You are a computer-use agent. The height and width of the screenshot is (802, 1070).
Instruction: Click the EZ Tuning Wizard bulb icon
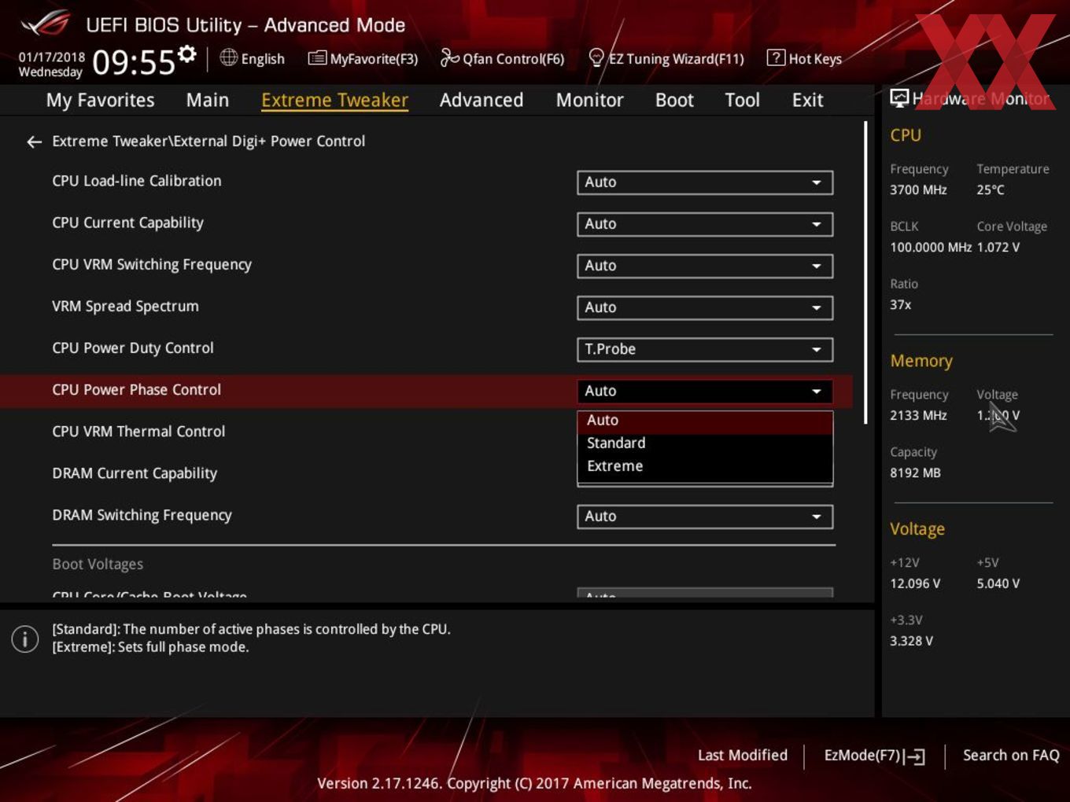[x=596, y=57]
